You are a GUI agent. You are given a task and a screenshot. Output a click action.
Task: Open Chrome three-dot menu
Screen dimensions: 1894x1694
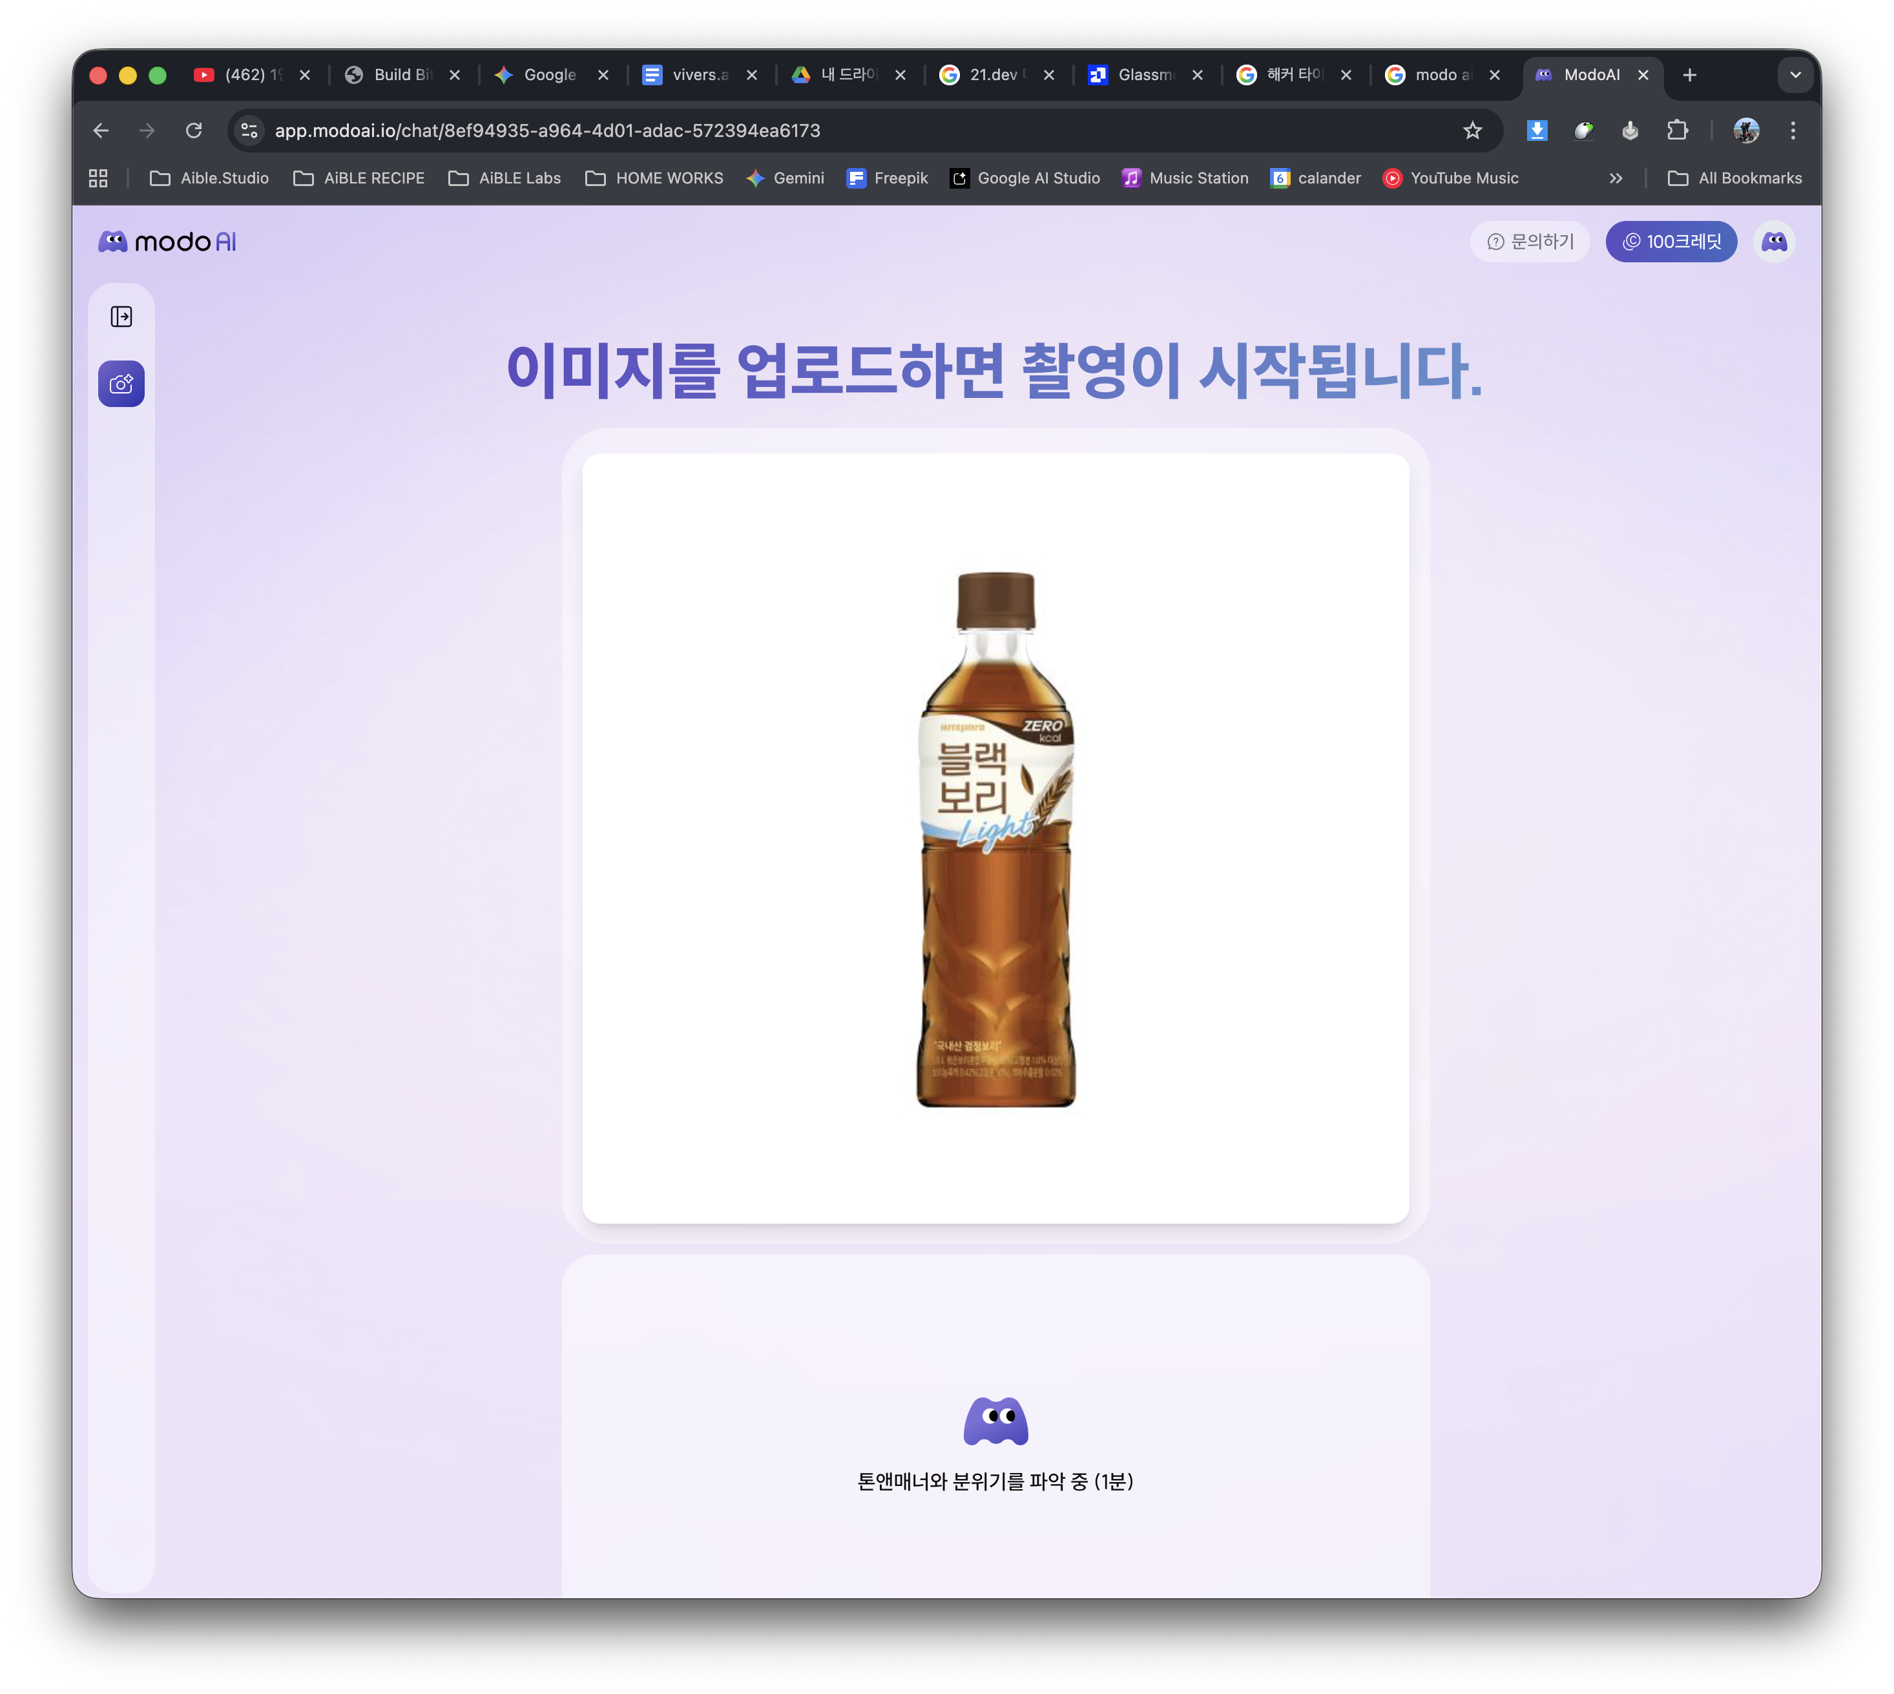click(x=1793, y=131)
